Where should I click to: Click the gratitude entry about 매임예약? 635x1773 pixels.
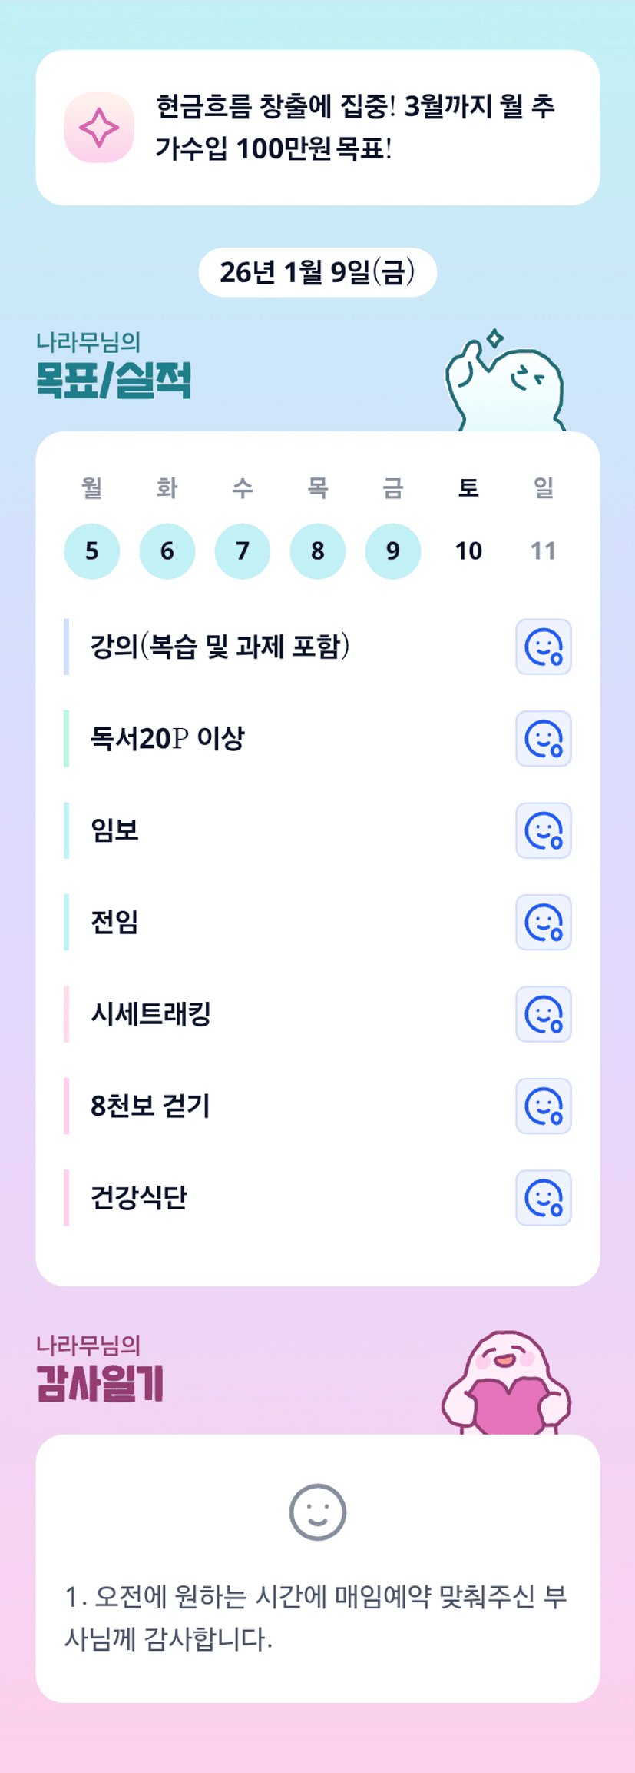tap(316, 1618)
